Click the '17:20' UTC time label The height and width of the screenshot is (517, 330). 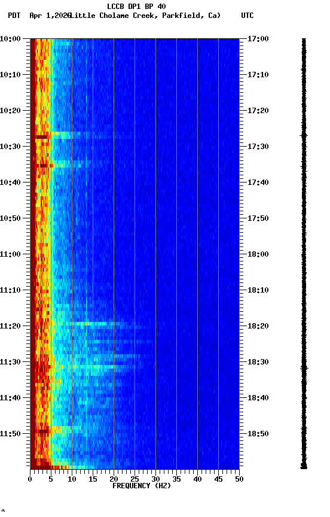click(258, 111)
